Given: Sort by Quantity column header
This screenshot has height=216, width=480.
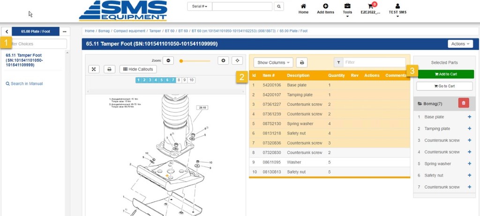Looking at the screenshot, I should (x=337, y=75).
